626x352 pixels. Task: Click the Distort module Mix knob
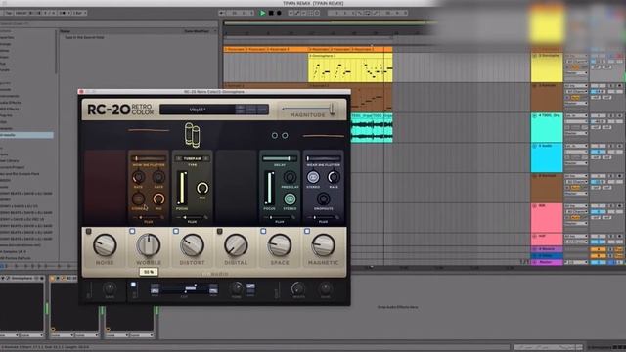(x=202, y=187)
